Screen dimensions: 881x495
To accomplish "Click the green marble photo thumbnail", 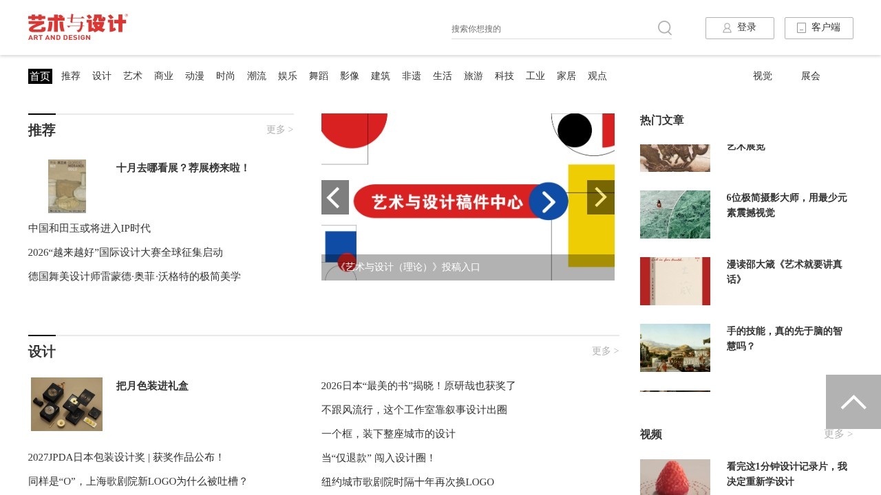I will click(675, 214).
